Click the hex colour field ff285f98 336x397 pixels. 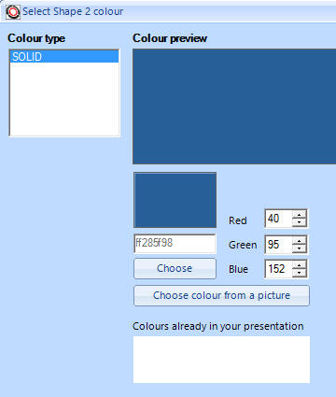pyautogui.click(x=175, y=243)
